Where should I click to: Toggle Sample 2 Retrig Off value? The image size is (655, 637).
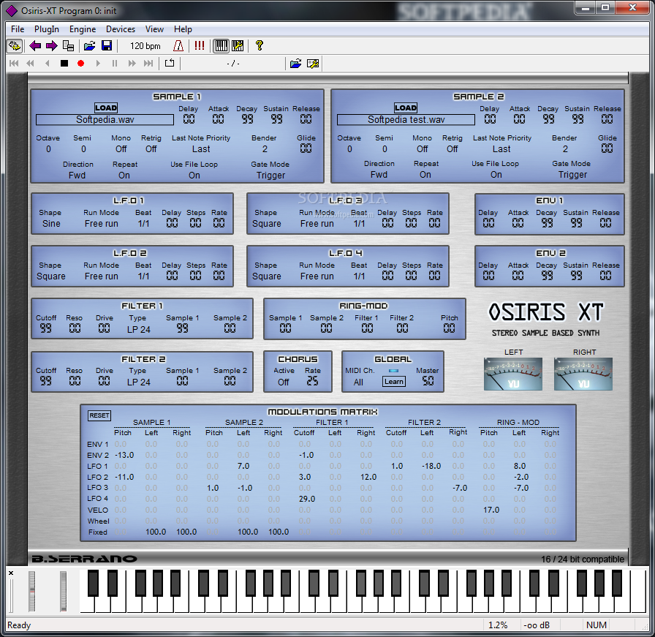coord(453,149)
